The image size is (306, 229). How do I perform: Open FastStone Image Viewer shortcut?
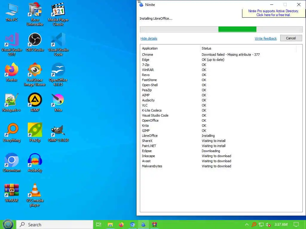pyautogui.click(x=35, y=74)
